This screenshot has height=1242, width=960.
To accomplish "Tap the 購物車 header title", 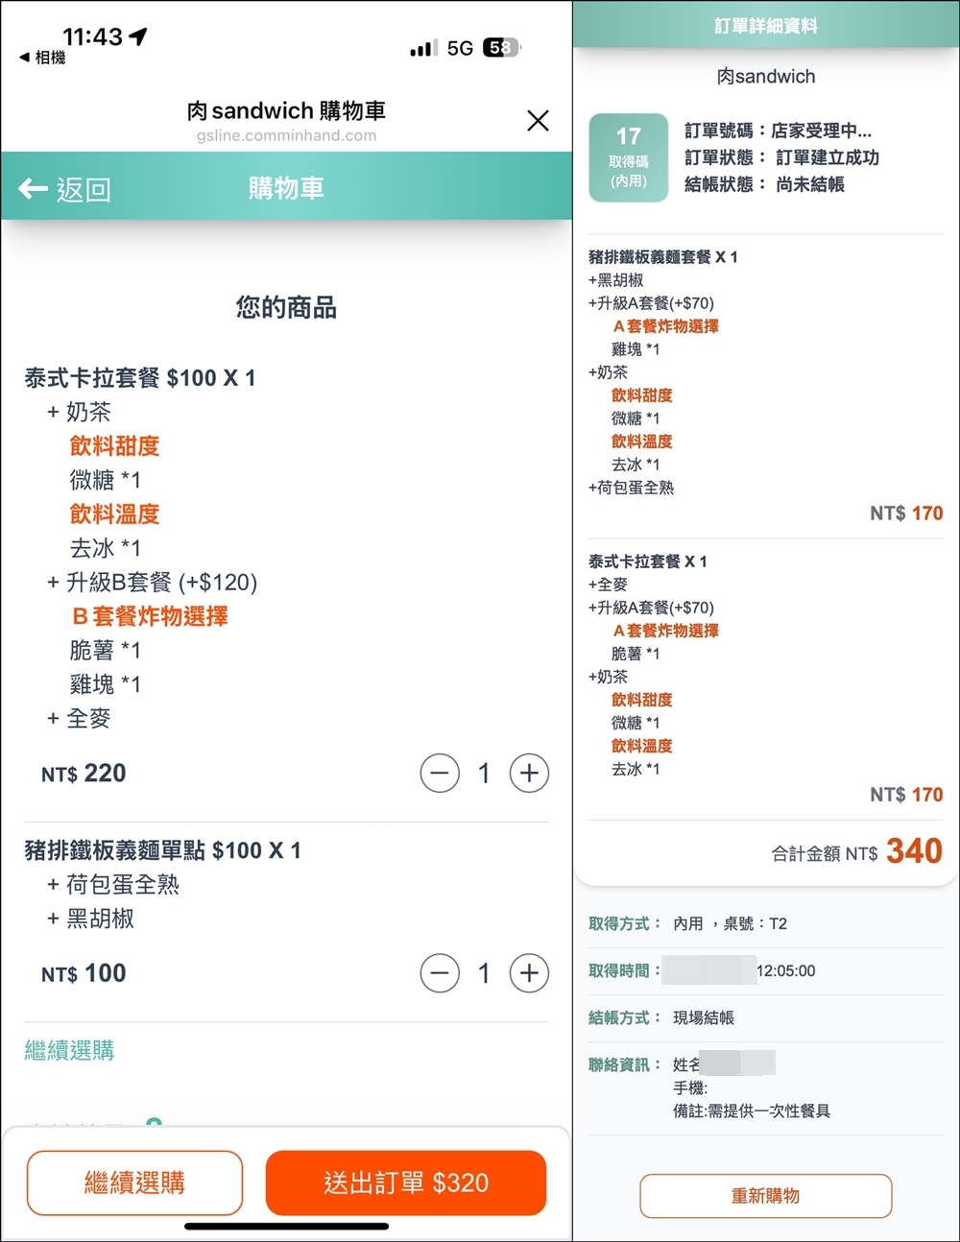I will pyautogui.click(x=286, y=188).
